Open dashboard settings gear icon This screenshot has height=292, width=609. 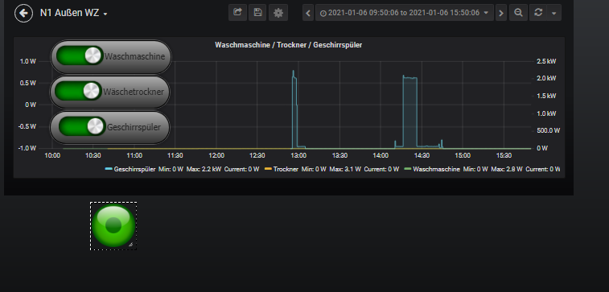[278, 13]
